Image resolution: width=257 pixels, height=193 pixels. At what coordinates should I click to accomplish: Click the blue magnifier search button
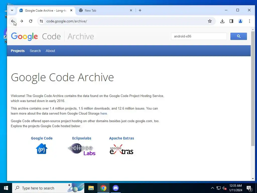coord(238,36)
